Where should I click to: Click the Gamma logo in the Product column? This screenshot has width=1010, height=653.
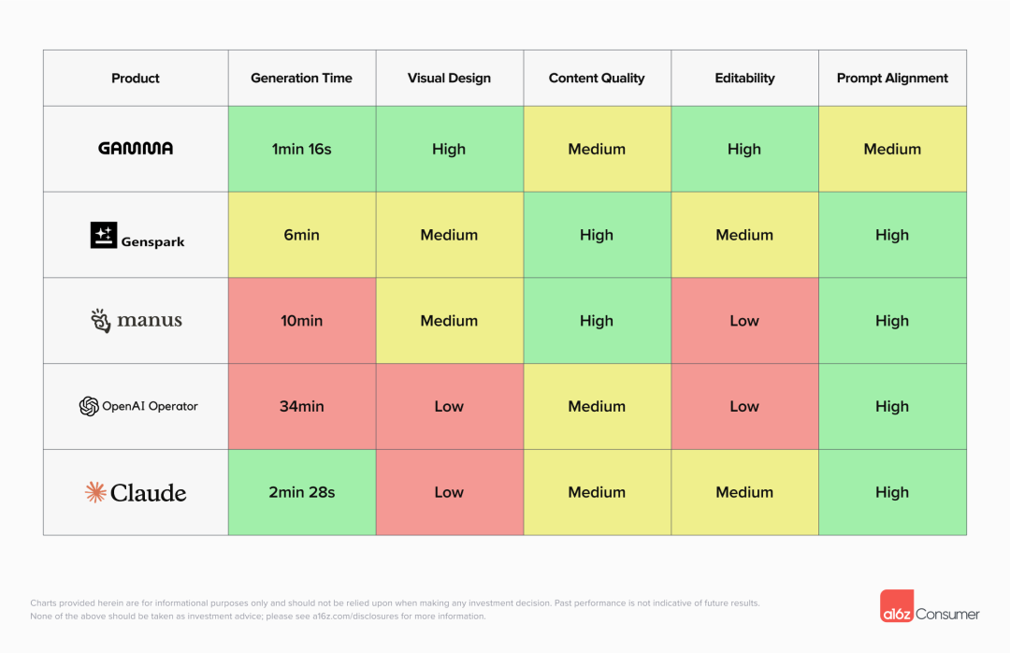point(136,149)
